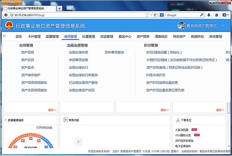
Task: Open the downloads arrow icon in toolbar
Action: [209, 15]
